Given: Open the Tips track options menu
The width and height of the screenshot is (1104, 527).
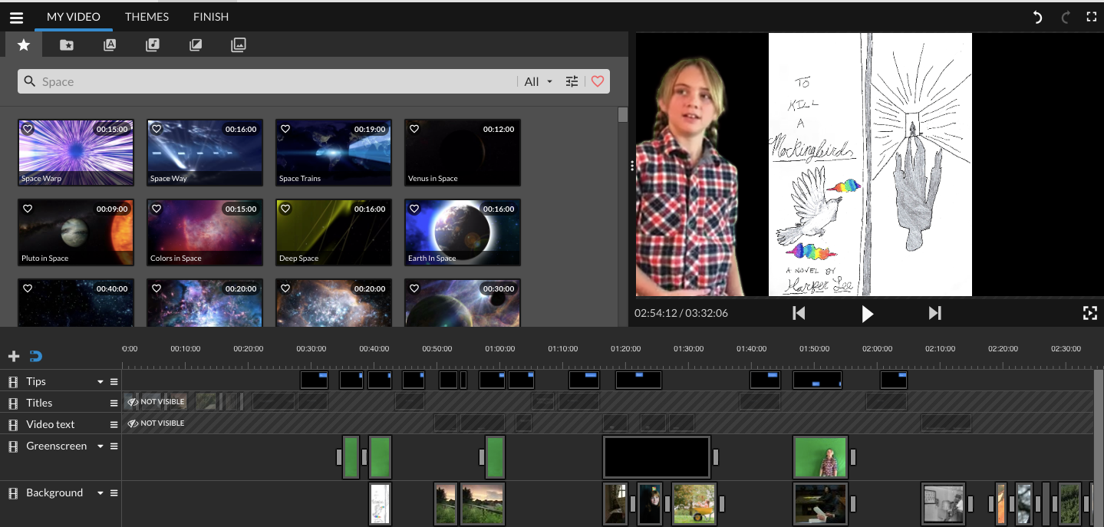Looking at the screenshot, I should (114, 381).
